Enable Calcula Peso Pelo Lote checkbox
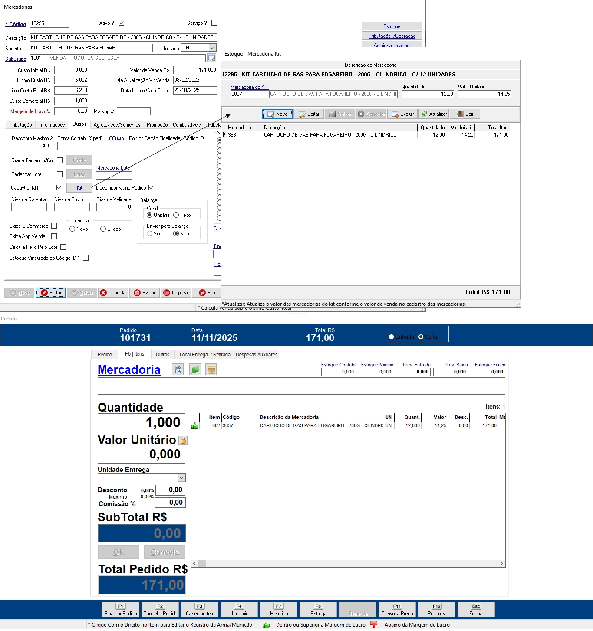The width and height of the screenshot is (593, 631). tap(63, 247)
